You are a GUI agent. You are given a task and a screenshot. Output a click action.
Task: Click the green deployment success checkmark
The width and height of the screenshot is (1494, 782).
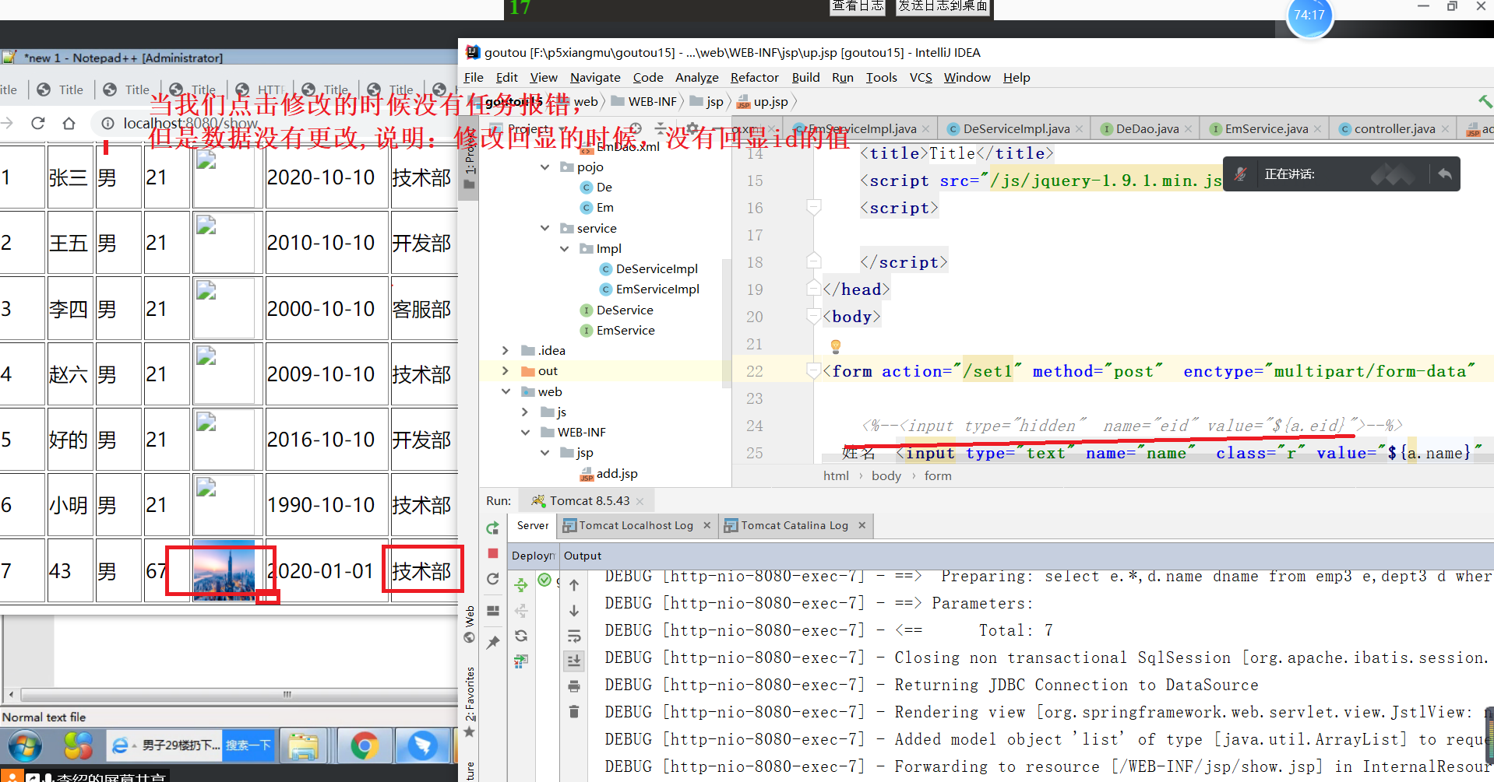click(x=544, y=580)
